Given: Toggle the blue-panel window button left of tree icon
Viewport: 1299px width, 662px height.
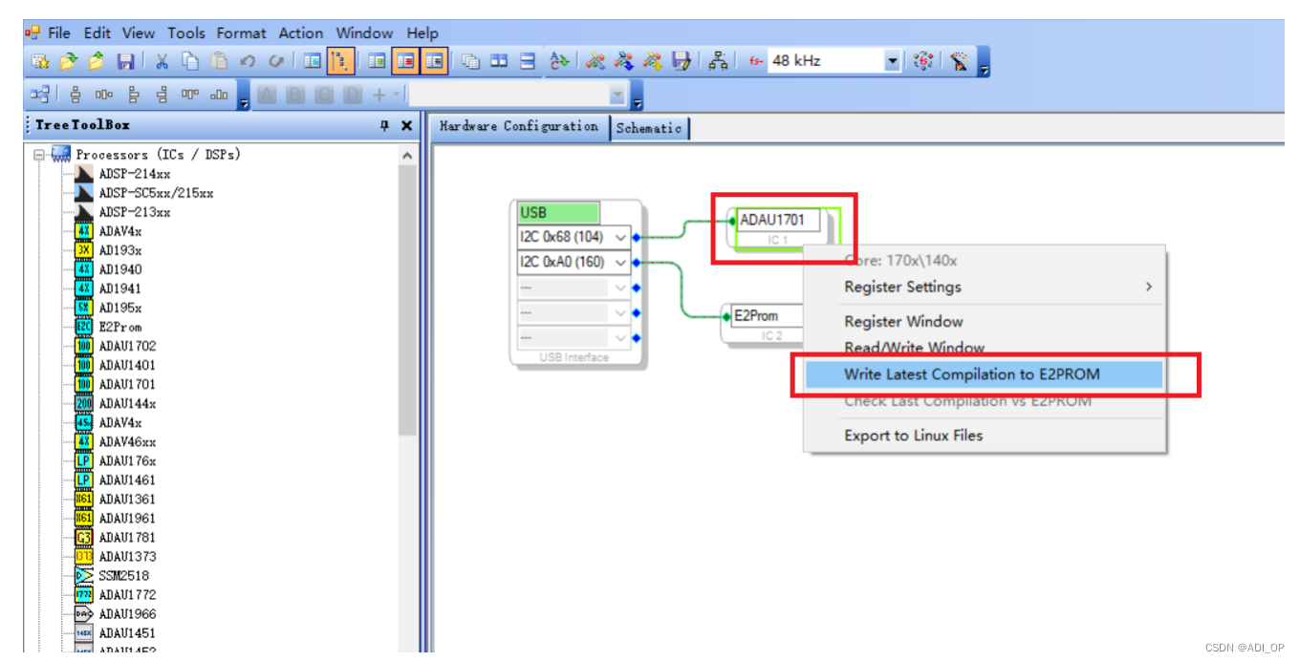Looking at the screenshot, I should click(x=313, y=61).
